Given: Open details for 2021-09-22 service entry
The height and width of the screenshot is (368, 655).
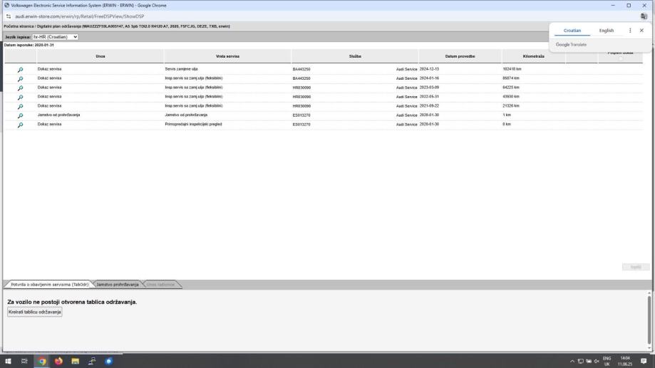Looking at the screenshot, I should click(x=20, y=106).
